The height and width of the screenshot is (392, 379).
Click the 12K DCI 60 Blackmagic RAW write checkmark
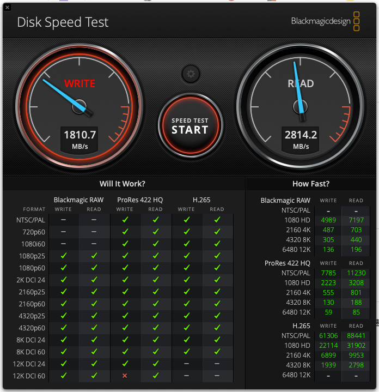(64, 376)
